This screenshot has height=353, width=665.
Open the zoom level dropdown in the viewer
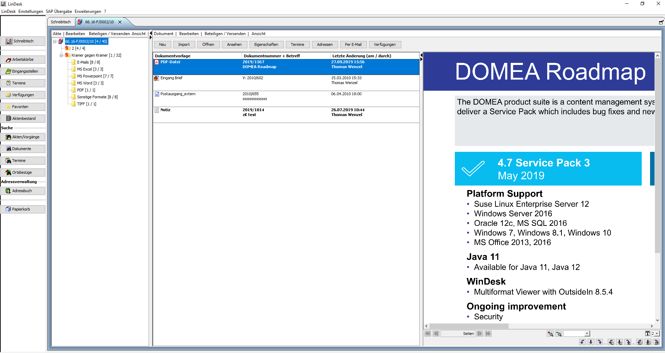(x=587, y=334)
